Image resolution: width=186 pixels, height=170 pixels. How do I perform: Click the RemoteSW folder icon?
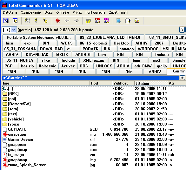(5, 104)
